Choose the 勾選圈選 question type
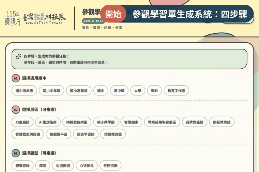 63,166
